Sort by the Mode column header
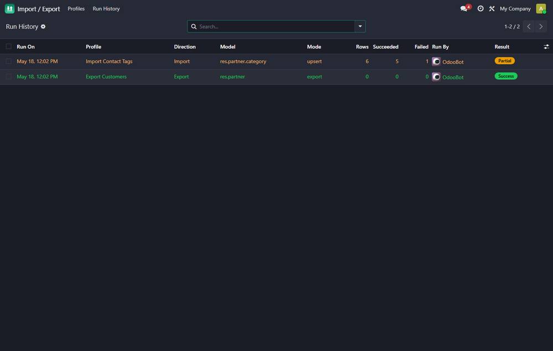Viewport: 553px width, 351px height. point(314,46)
